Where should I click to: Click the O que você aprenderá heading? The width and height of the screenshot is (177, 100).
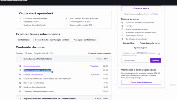36,13
